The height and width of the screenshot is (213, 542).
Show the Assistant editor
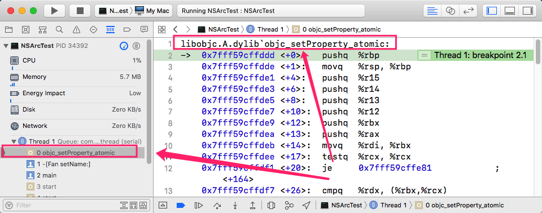[x=450, y=11]
